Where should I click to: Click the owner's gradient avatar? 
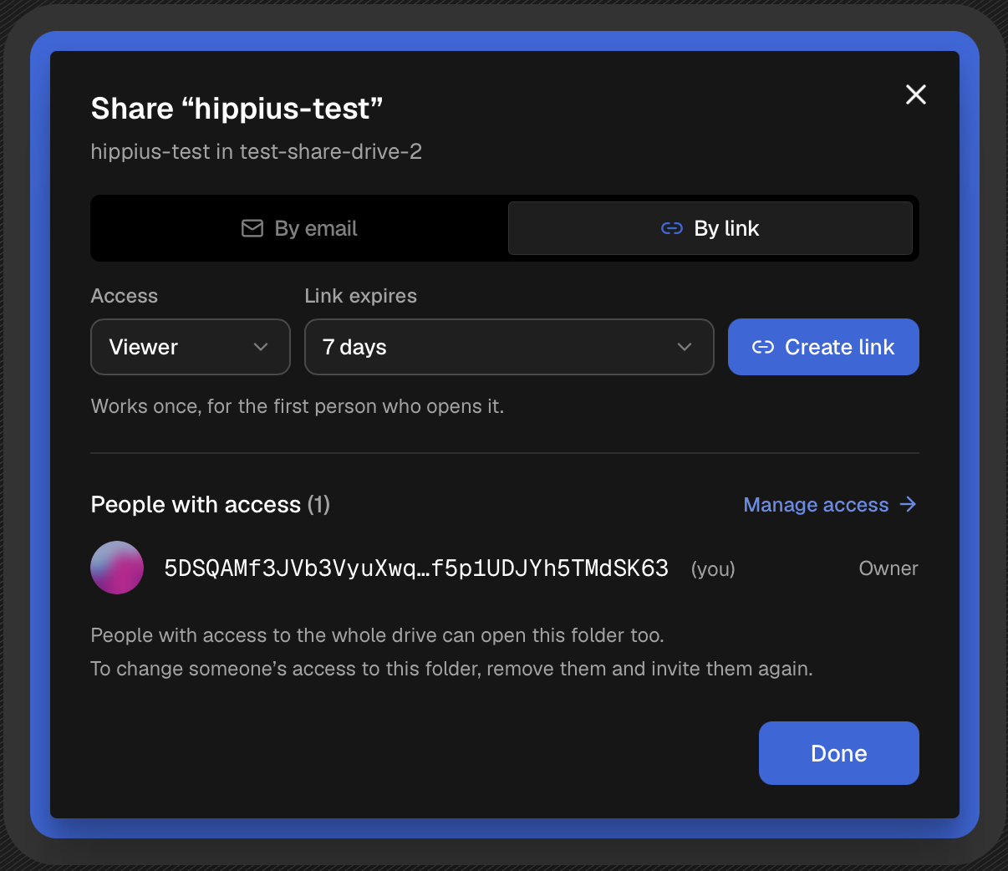coord(117,568)
